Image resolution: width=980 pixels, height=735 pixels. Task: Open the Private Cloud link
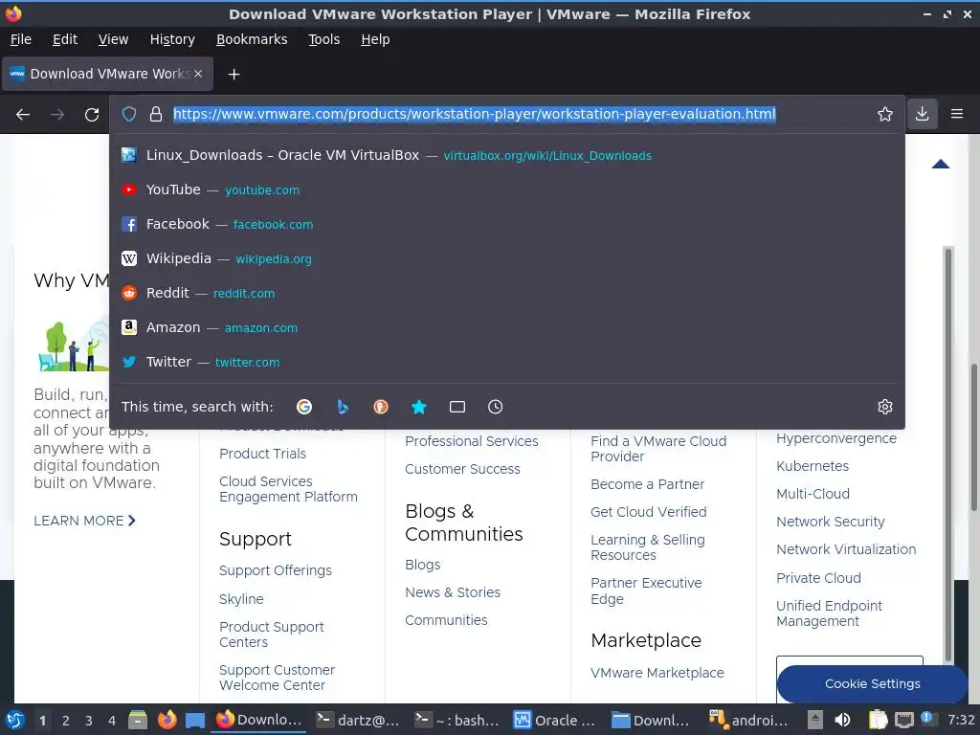(818, 578)
